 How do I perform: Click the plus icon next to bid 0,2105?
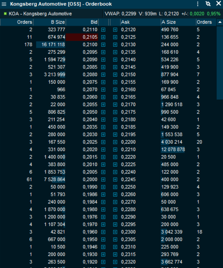[x=103, y=37]
